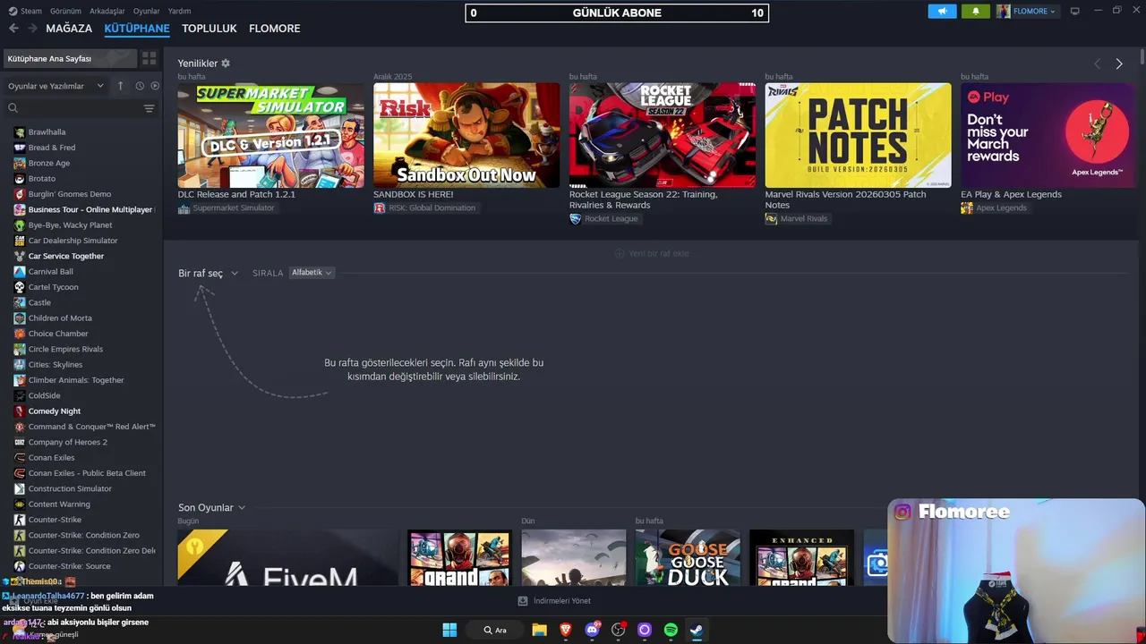
Task: Open the Rocket League Season 22 news thumbnail
Action: [x=663, y=135]
